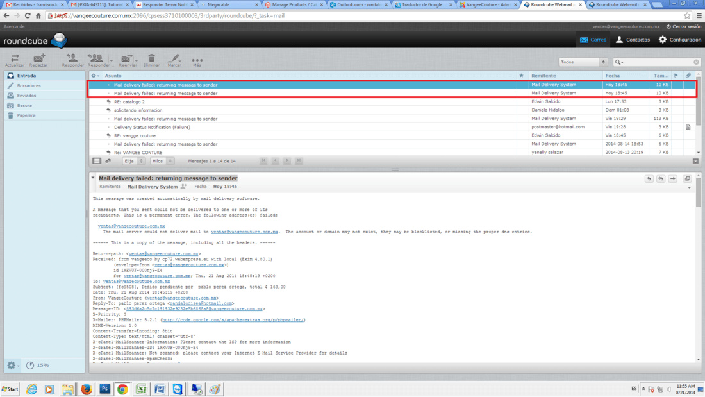Open Photoshop from the Windows taskbar

click(x=104, y=389)
